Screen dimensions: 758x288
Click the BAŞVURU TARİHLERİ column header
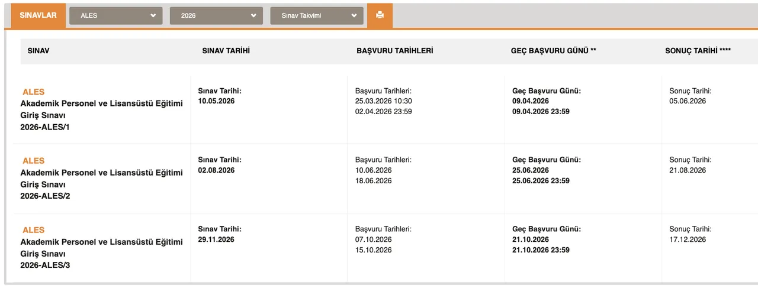tap(395, 51)
